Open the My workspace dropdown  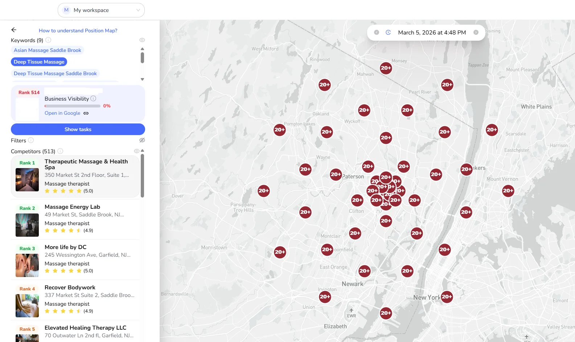101,10
